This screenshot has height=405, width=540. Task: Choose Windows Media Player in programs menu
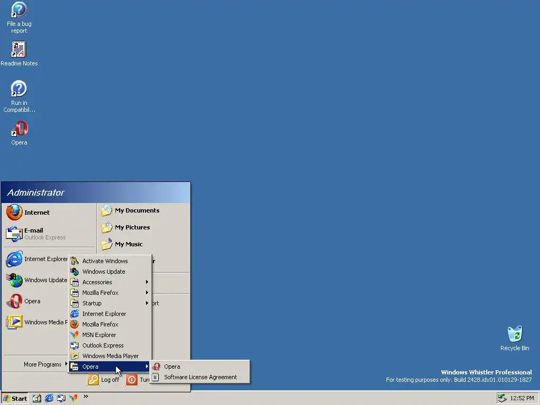110,356
